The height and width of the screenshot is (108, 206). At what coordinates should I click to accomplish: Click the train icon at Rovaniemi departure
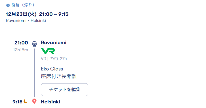pos(34,44)
